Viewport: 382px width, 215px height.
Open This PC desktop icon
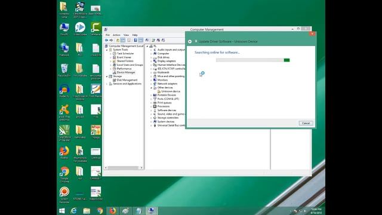click(x=64, y=29)
